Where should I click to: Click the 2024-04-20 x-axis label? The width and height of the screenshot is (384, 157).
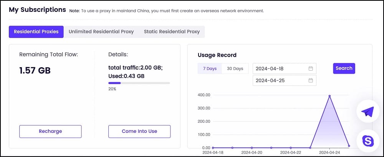point(252,152)
